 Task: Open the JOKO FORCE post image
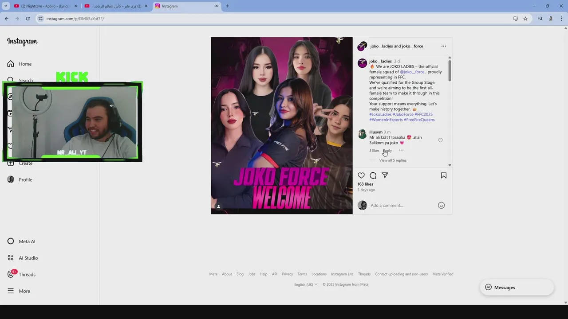282,125
